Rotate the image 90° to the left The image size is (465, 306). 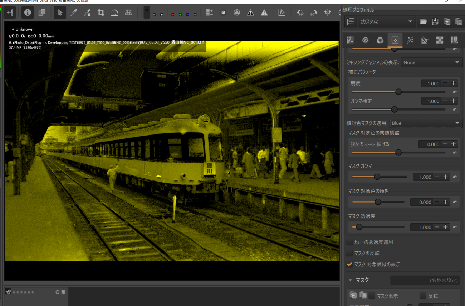300,13
